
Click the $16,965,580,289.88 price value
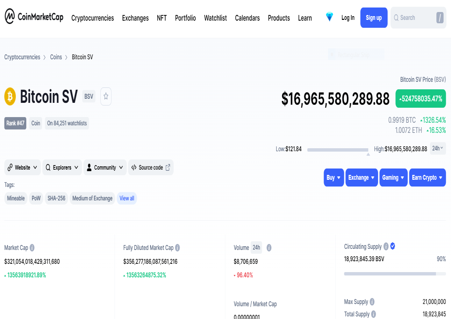(336, 99)
